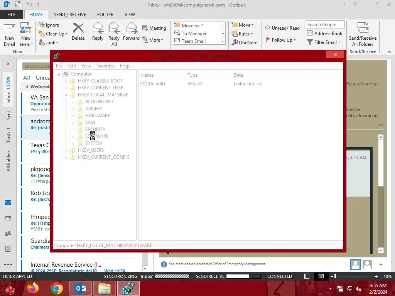Open the FILE tab in Outlook
The image size is (395, 296).
tap(11, 14)
